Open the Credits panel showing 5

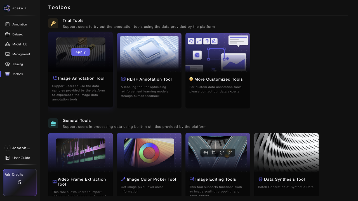[20, 182]
